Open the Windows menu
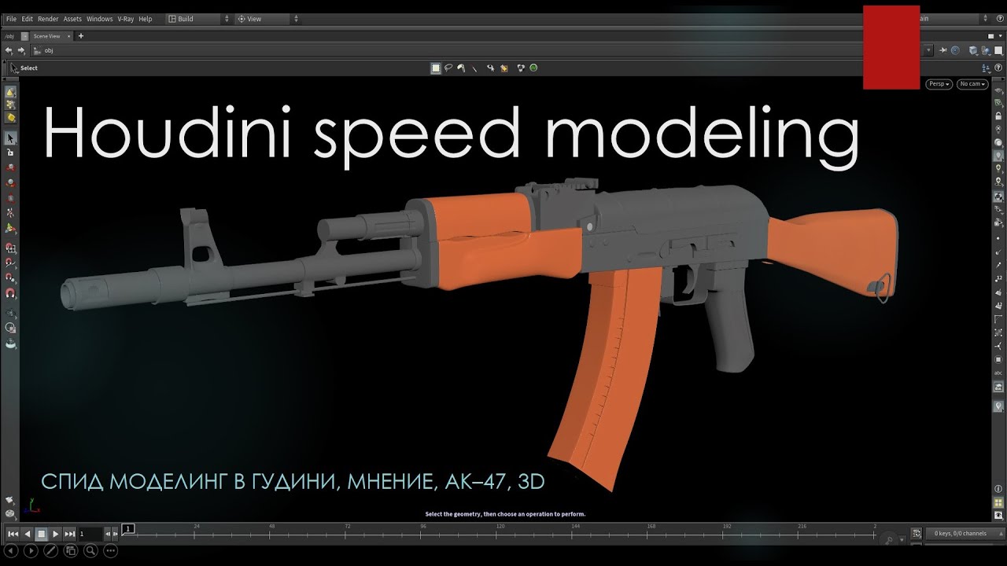1007x566 pixels. (x=100, y=19)
